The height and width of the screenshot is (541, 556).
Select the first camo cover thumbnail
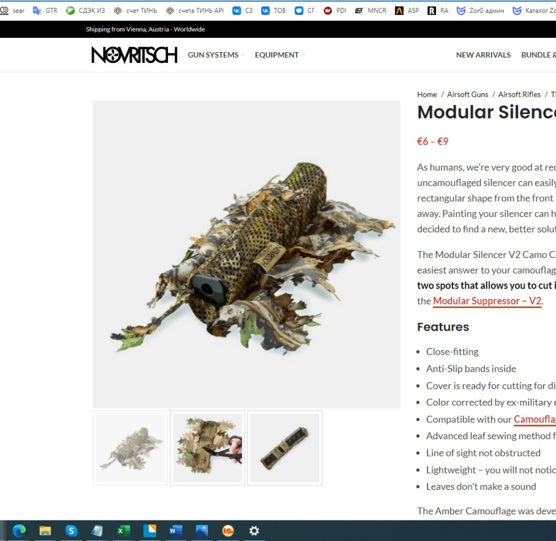pos(130,448)
